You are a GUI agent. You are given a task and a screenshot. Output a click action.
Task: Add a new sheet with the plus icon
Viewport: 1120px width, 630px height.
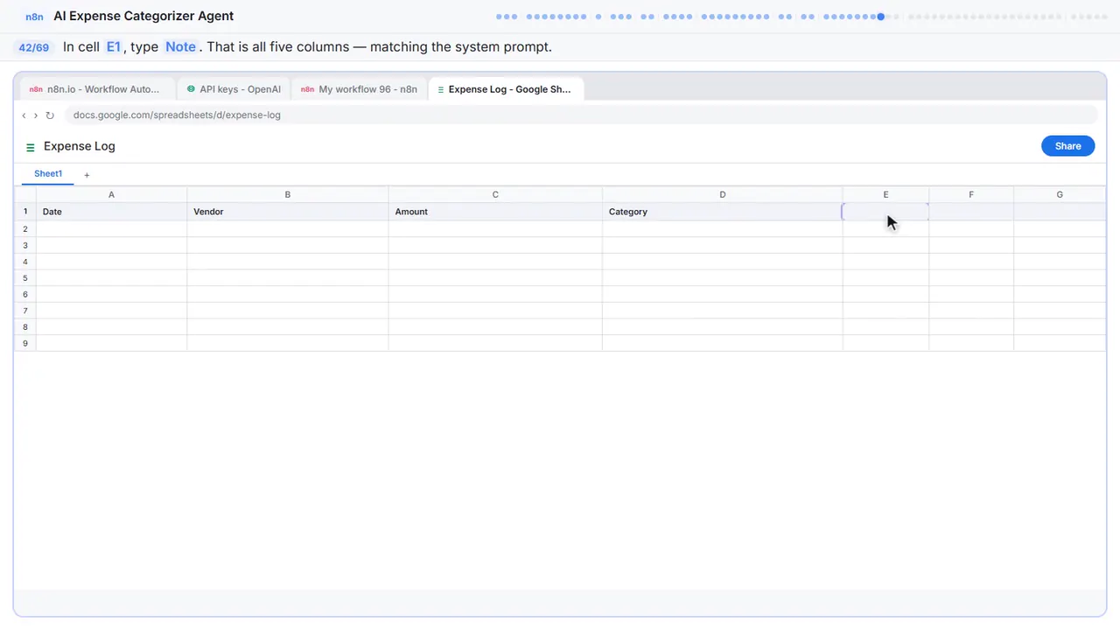point(87,175)
